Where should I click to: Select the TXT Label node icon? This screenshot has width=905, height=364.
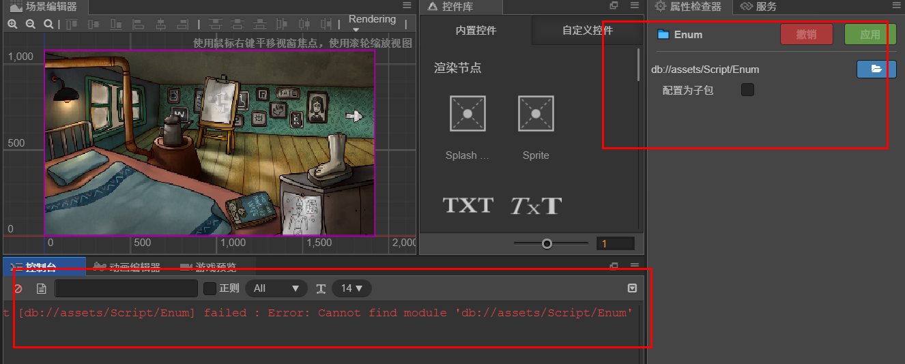tap(468, 204)
